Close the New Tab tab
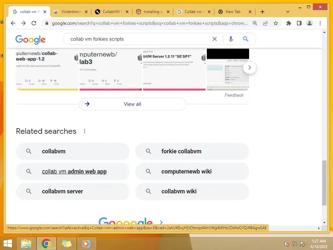The width and height of the screenshot is (333, 250). coord(250,12)
